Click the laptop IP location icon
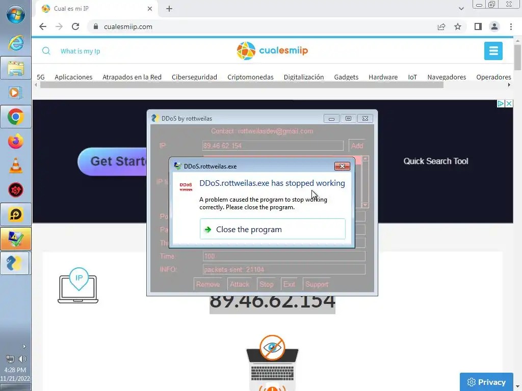This screenshot has height=391, width=522. pos(78,285)
